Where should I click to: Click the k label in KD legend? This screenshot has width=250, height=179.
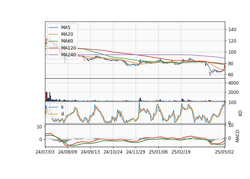[62, 107]
